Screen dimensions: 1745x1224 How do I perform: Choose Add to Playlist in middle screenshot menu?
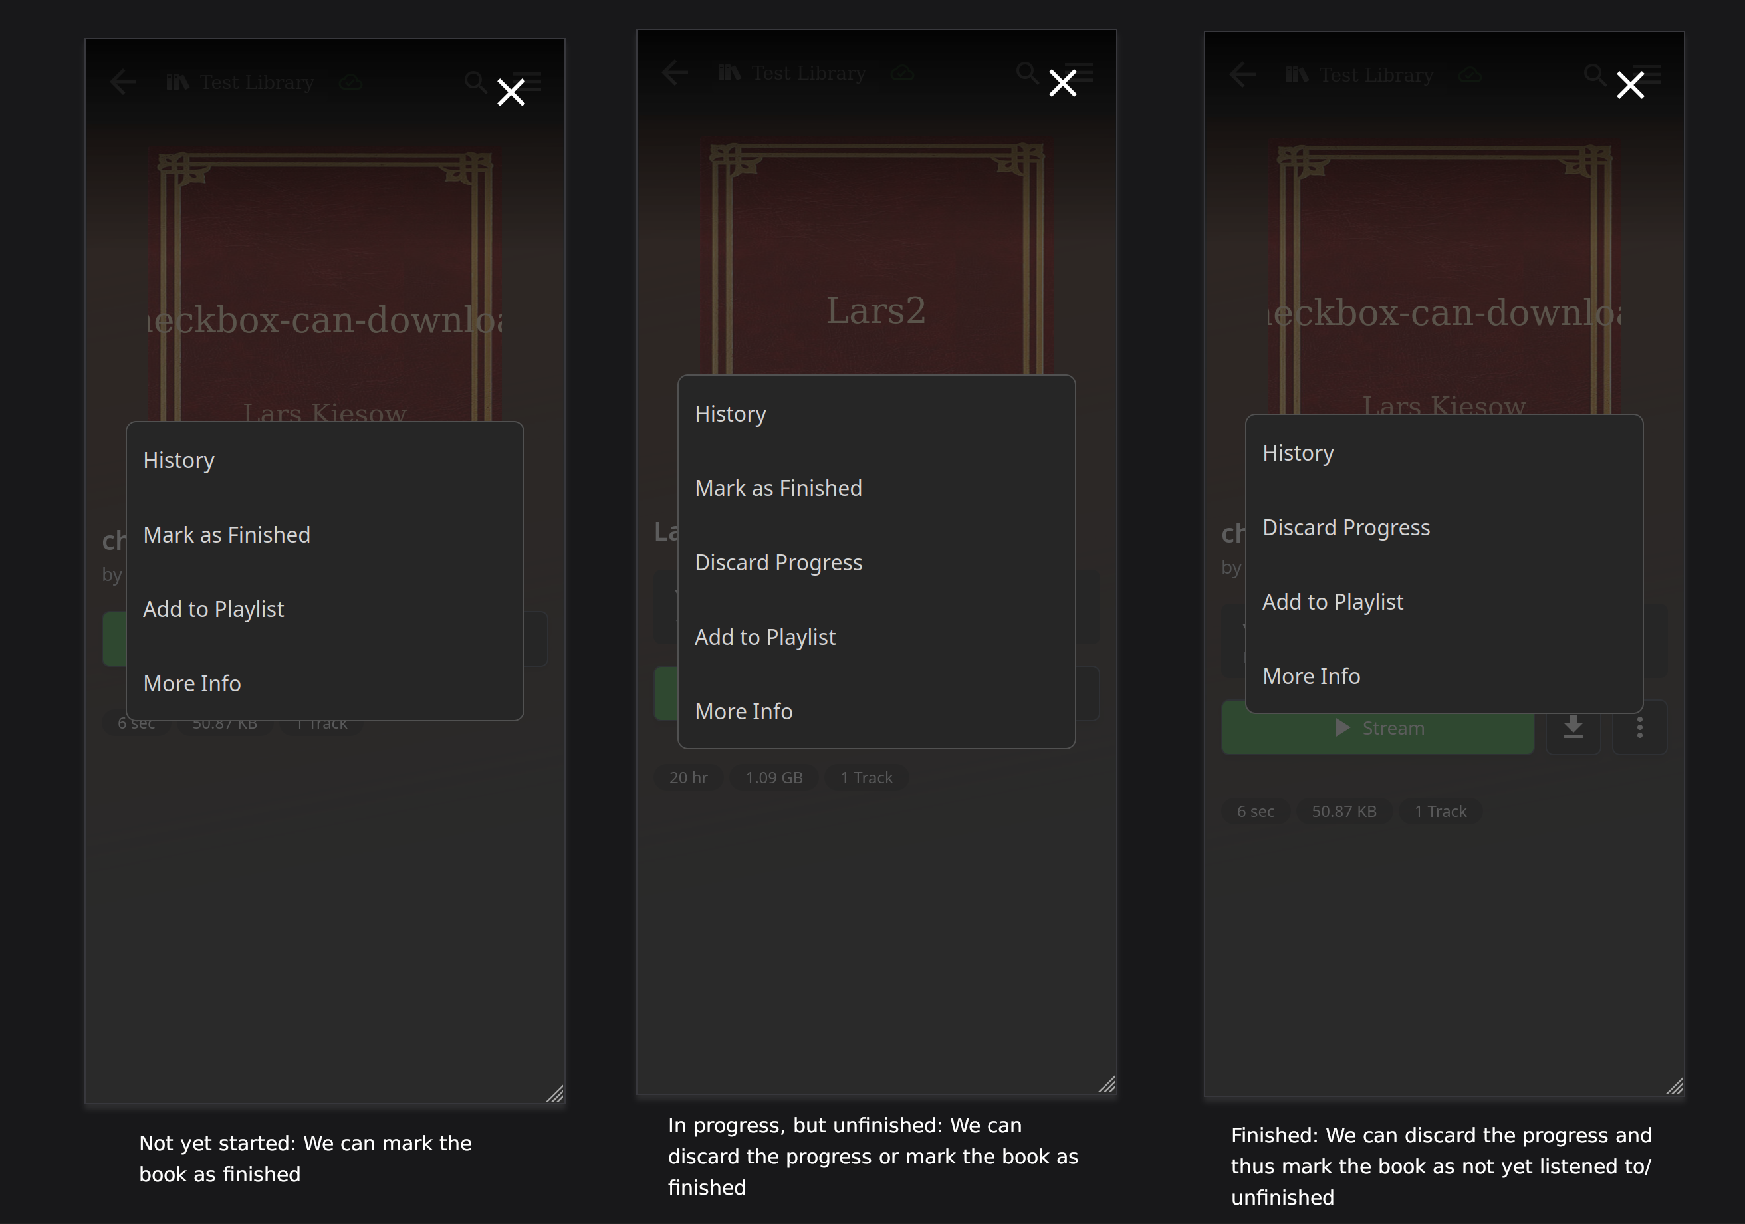point(876,638)
